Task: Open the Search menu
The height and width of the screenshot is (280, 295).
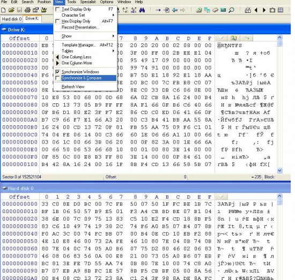Action: click(x=27, y=2)
